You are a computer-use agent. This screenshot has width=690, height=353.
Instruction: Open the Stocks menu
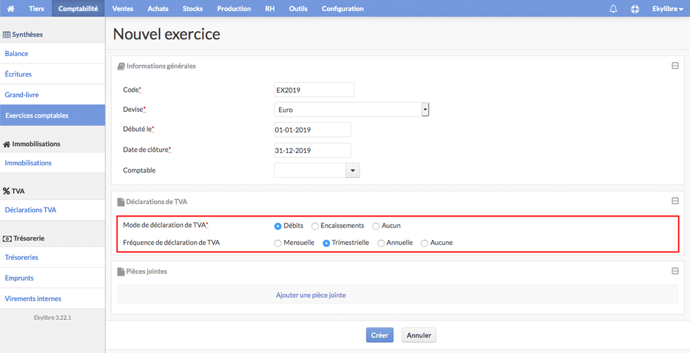click(193, 8)
